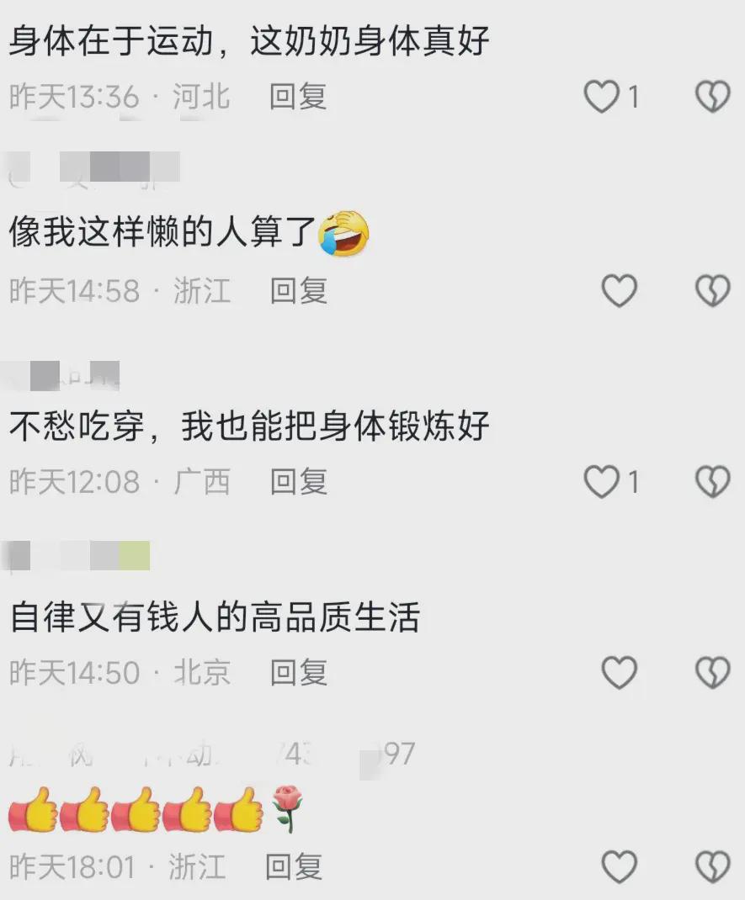The width and height of the screenshot is (745, 900).
Task: Like the 浙江 comment posted at 14:58
Action: point(620,290)
